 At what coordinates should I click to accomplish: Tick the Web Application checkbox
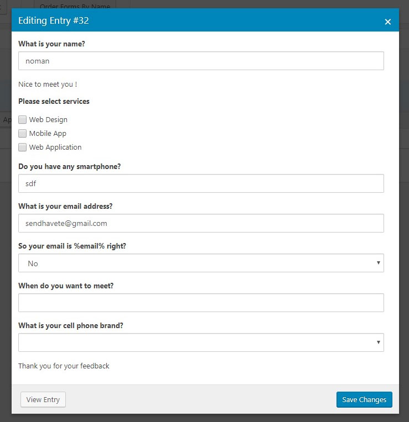coord(23,147)
